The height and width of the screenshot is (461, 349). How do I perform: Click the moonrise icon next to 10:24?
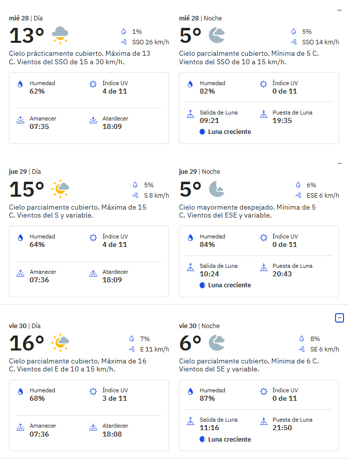(x=190, y=267)
